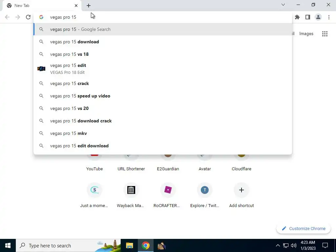This screenshot has width=336, height=252.
Task: Click the Chrome icon on the taskbar
Action: (x=145, y=245)
